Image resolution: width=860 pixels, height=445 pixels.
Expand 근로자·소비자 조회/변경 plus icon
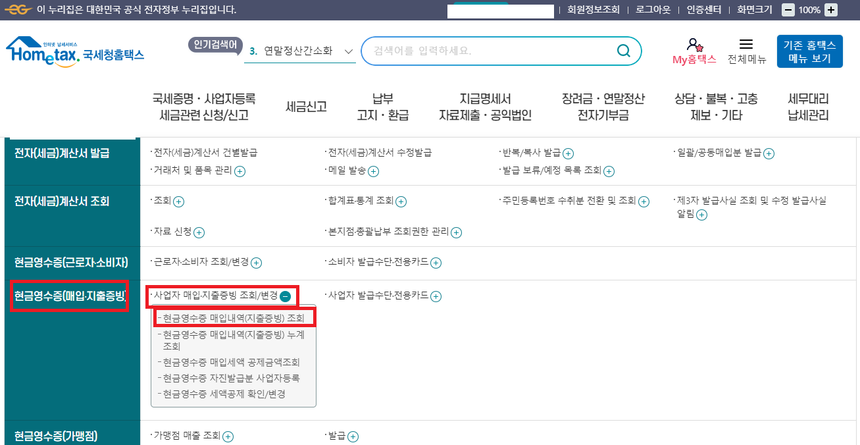point(256,262)
